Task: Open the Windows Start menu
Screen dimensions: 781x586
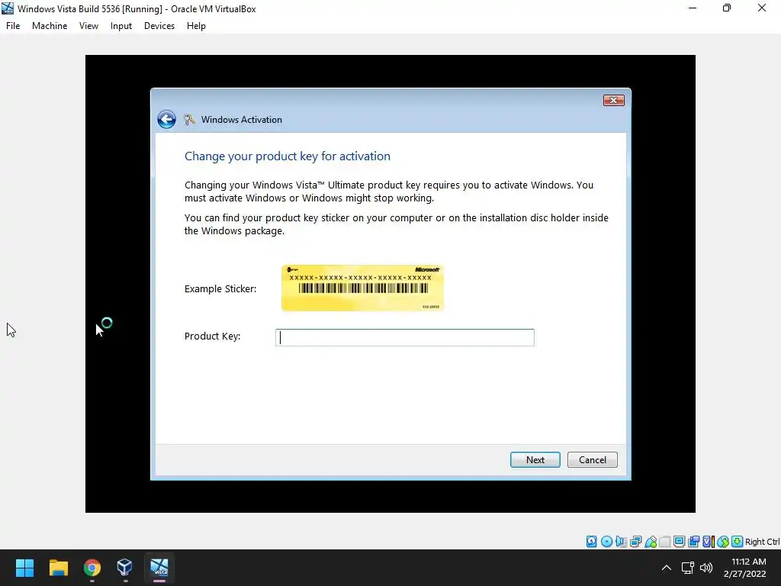Action: 24,568
